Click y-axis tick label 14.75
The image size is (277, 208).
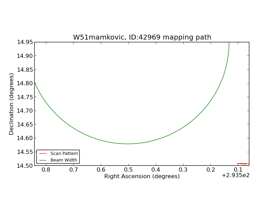(x=25, y=97)
